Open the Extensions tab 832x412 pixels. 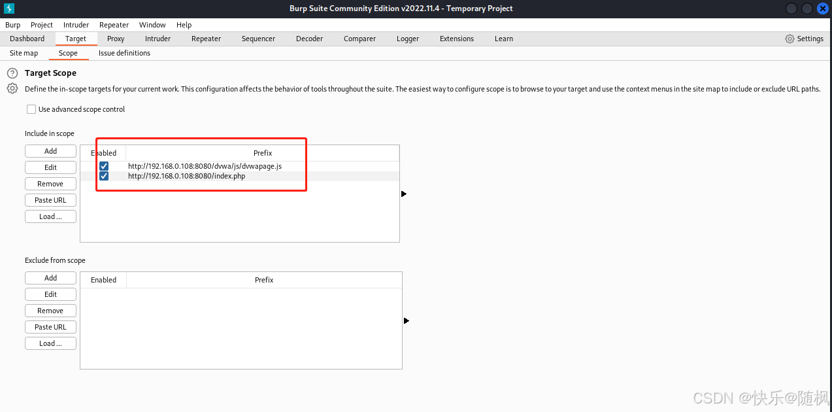(x=457, y=39)
